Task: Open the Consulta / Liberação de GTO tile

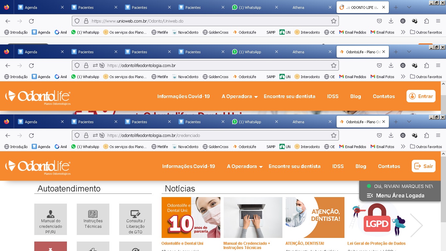Action: click(135, 219)
